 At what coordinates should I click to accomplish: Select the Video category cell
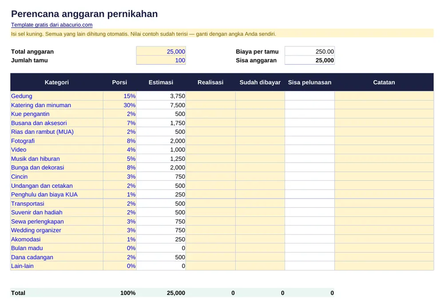coord(57,150)
